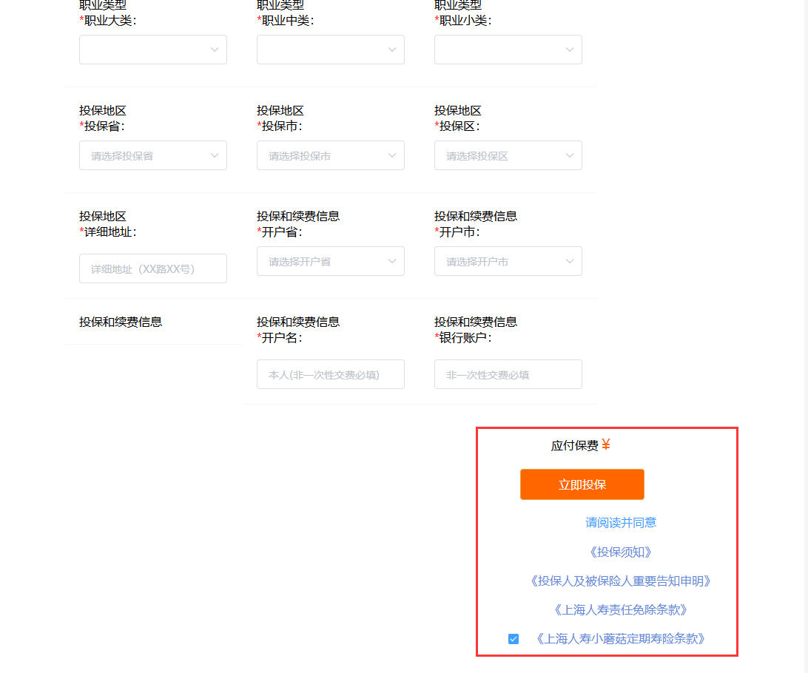Open 《上海人寿小蘑菇定期寿险条款》 link
The height and width of the screenshot is (673, 808).
click(620, 639)
